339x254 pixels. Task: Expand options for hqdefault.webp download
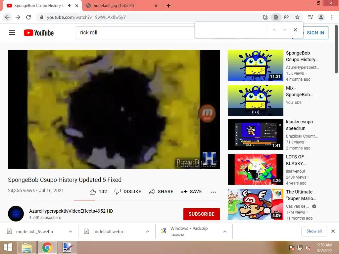[148, 232]
